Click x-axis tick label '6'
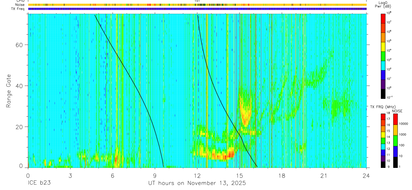 point(112,176)
